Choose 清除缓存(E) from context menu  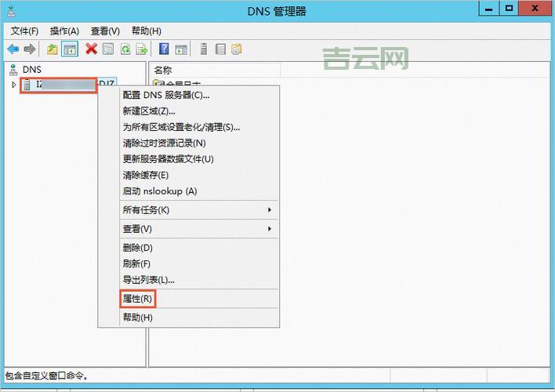pyautogui.click(x=199, y=175)
